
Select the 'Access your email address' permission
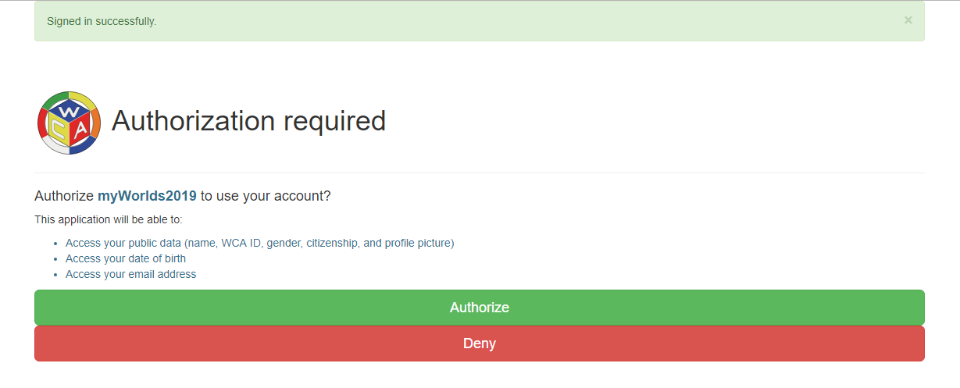[131, 274]
